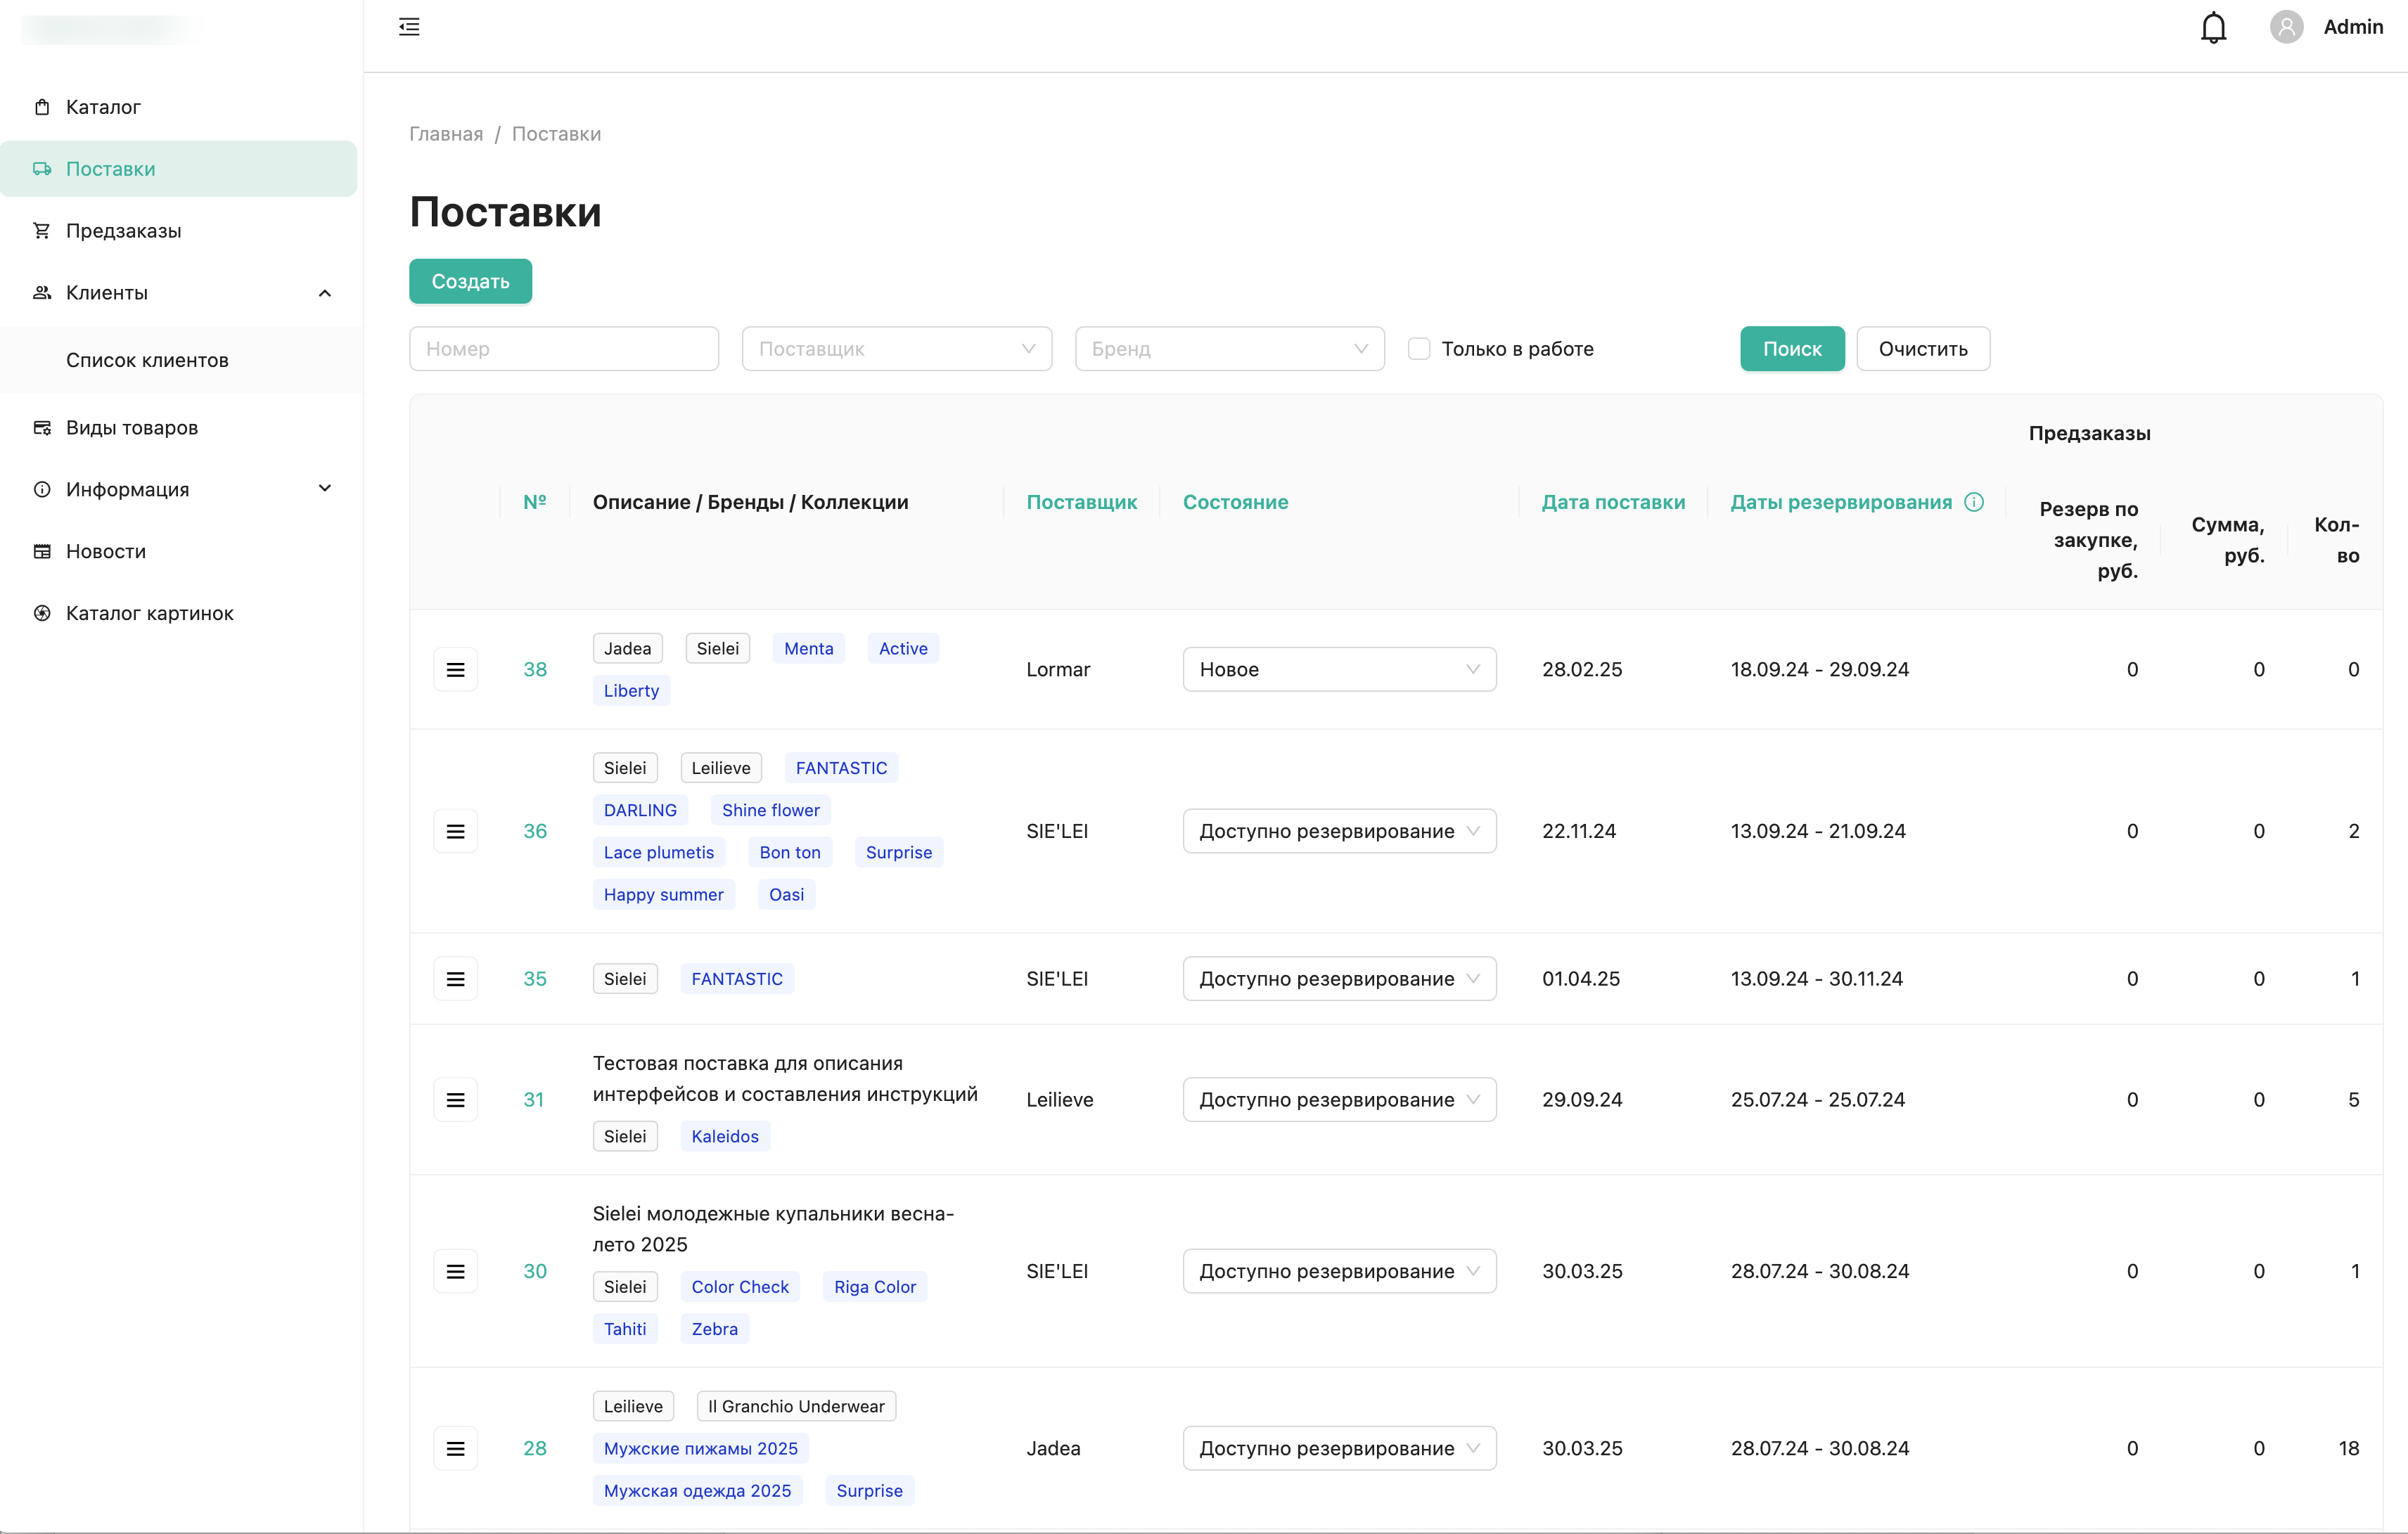Open the Бренд filter dropdown

click(x=1229, y=349)
